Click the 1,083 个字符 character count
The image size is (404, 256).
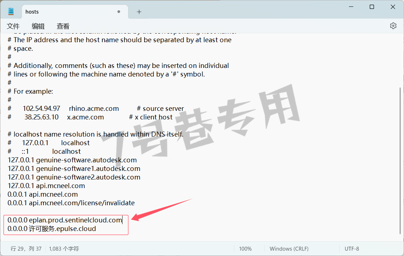click(x=64, y=249)
